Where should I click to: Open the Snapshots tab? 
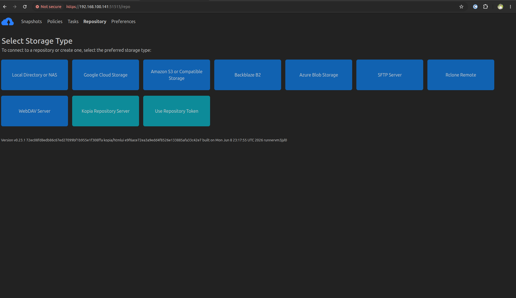point(31,21)
